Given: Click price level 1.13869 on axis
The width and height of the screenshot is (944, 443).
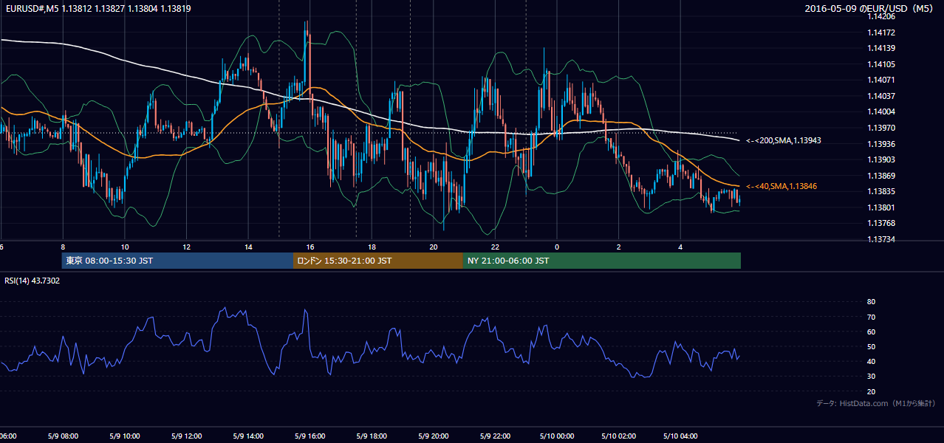Looking at the screenshot, I should 880,176.
